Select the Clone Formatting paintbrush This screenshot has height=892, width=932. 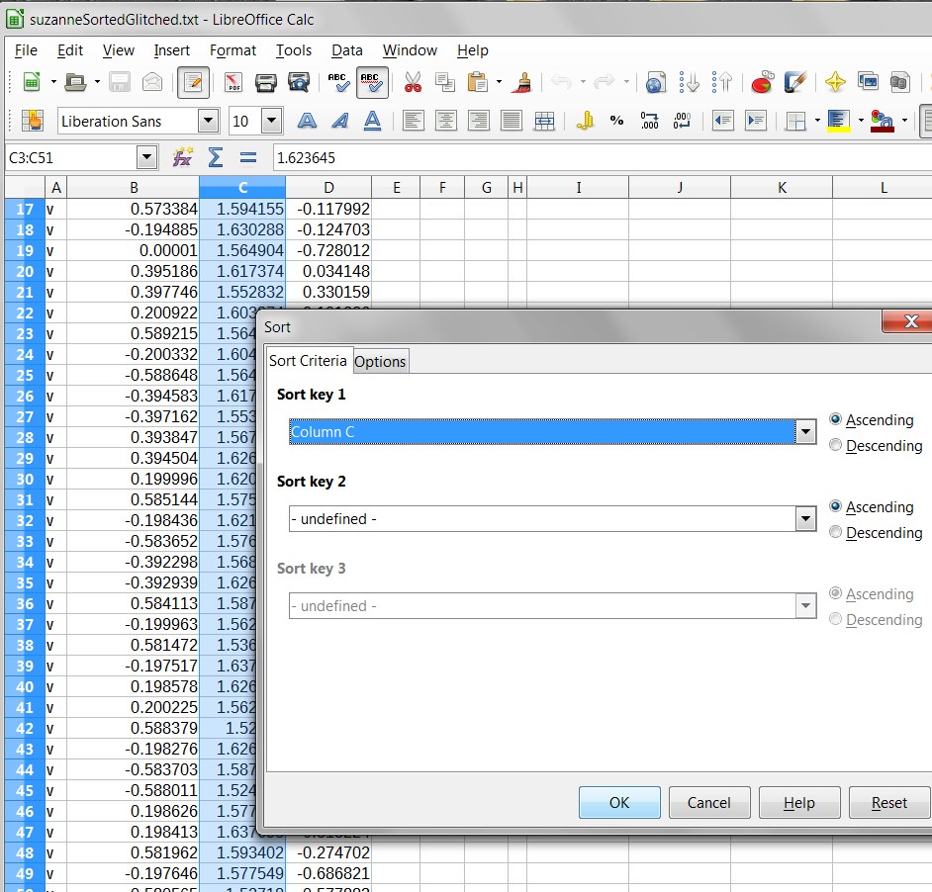tap(521, 82)
